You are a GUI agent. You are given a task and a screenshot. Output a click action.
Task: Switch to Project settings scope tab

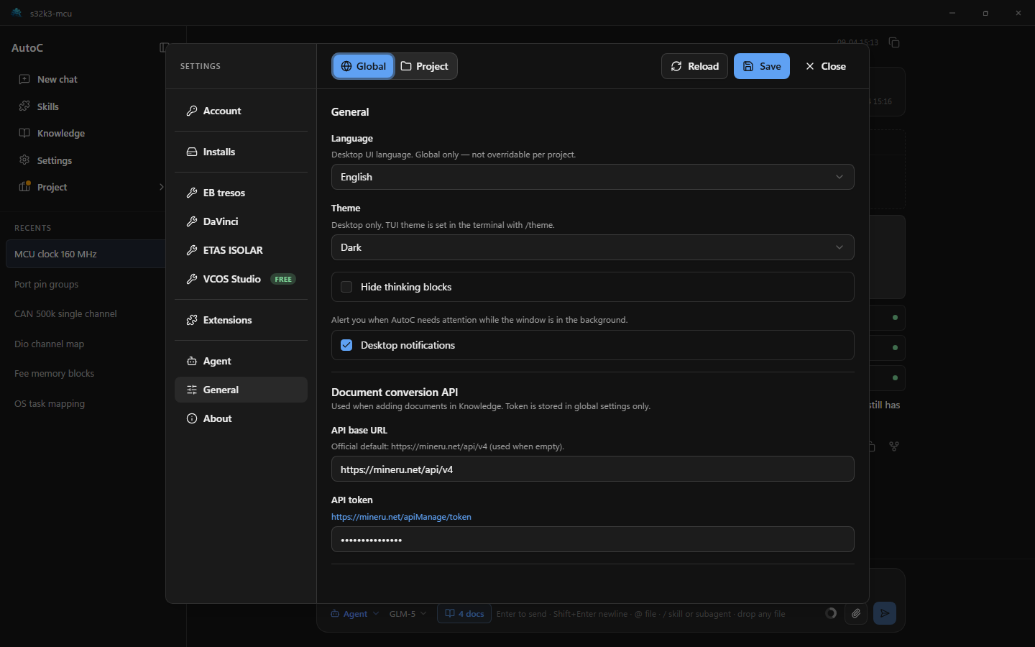(425, 66)
